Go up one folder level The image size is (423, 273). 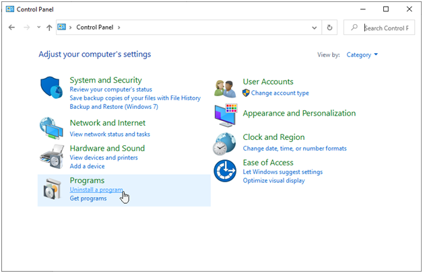pyautogui.click(x=49, y=28)
